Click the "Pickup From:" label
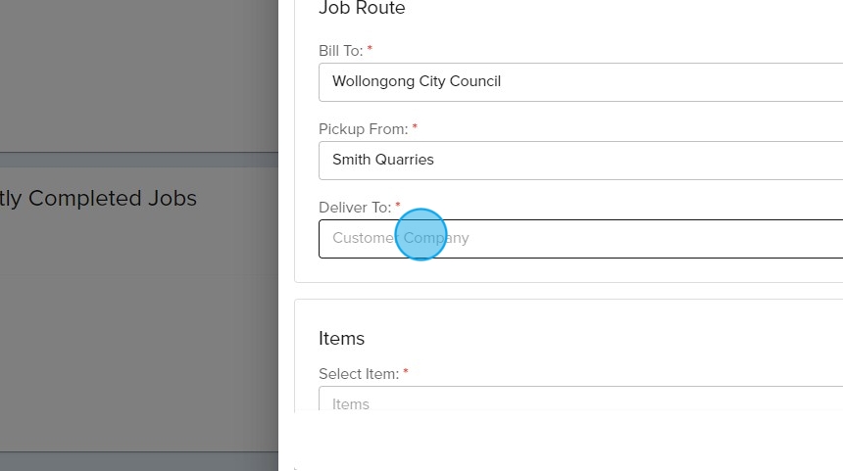Viewport: 843px width, 471px height. tap(363, 128)
